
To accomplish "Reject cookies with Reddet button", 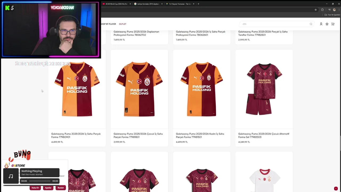I will (x=61, y=188).
